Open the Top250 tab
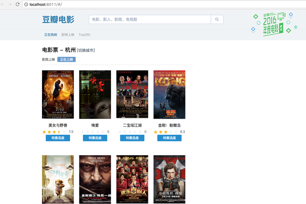 pyautogui.click(x=84, y=35)
